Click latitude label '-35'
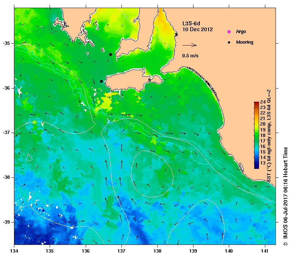 point(6,43)
